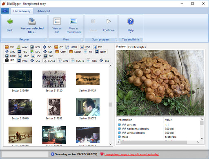
Task: Click the Recover selected files icon
Action: [32, 21]
